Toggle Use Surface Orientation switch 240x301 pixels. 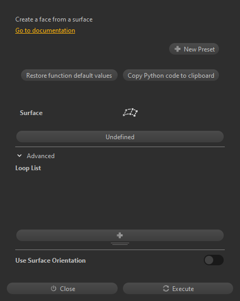214,260
